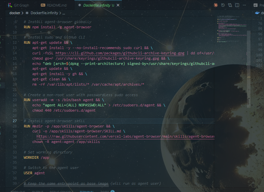This screenshot has height=192, width=264.
Task: Click 'RUN mkdir -p /app/skills/agent-browser' line
Action: click(69, 126)
